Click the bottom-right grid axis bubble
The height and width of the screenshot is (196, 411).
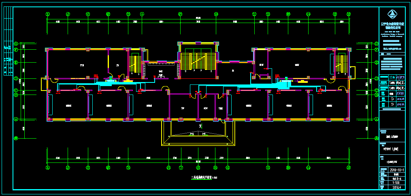coord(348,167)
